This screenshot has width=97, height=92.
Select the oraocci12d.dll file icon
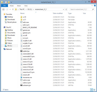[x=21, y=64]
